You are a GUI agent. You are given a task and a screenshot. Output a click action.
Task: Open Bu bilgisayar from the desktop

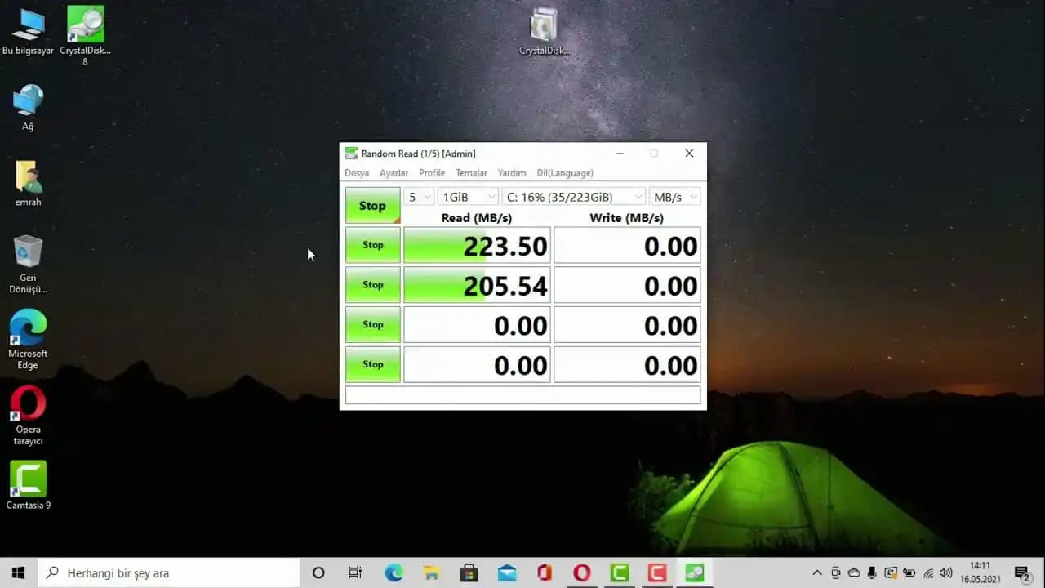pyautogui.click(x=28, y=23)
